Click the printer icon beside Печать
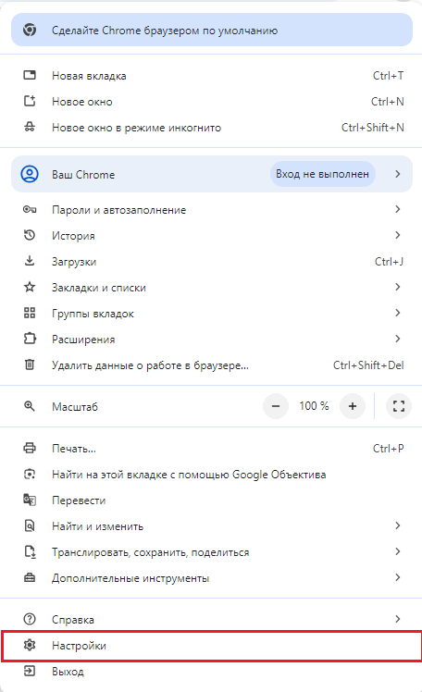422x692 pixels. 30,448
